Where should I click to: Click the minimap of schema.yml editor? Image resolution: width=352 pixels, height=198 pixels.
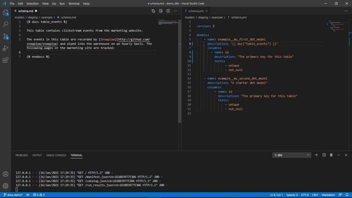tap(336, 26)
